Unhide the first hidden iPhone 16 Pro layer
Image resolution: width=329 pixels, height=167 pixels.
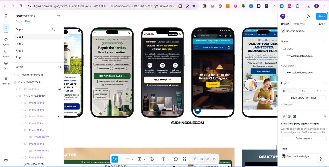(x=59, y=89)
